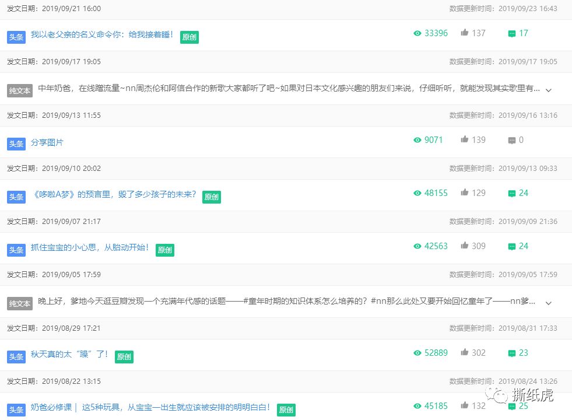Click the comment icon showing 25 on bottom row
This screenshot has height=420, width=572.
click(510, 406)
